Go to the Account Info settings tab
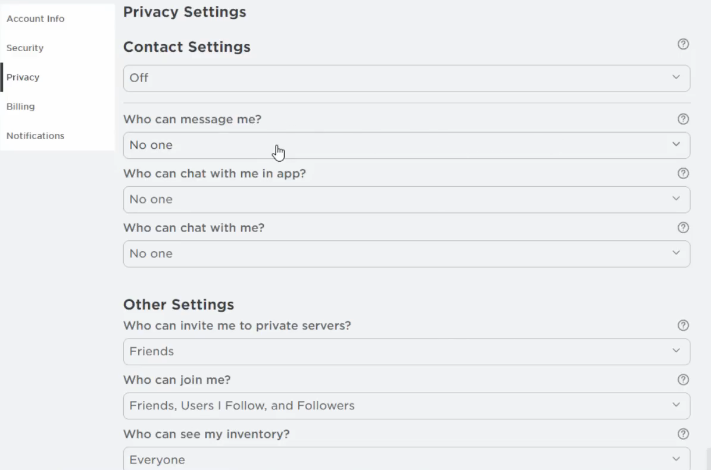Image resolution: width=711 pixels, height=470 pixels. pos(35,19)
